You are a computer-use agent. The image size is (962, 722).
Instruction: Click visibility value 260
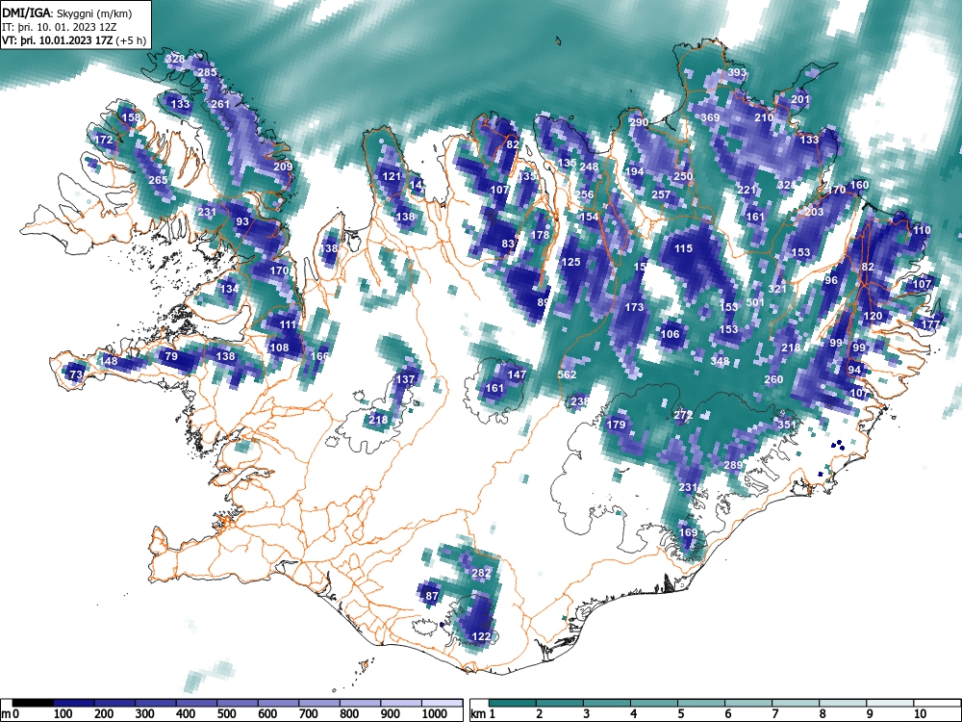click(x=773, y=378)
